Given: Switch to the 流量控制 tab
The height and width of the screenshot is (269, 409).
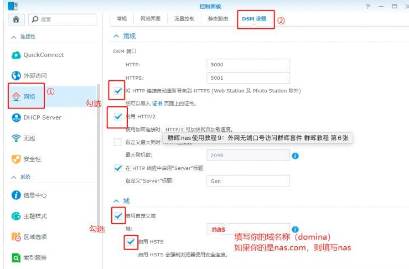Looking at the screenshot, I should coord(184,19).
